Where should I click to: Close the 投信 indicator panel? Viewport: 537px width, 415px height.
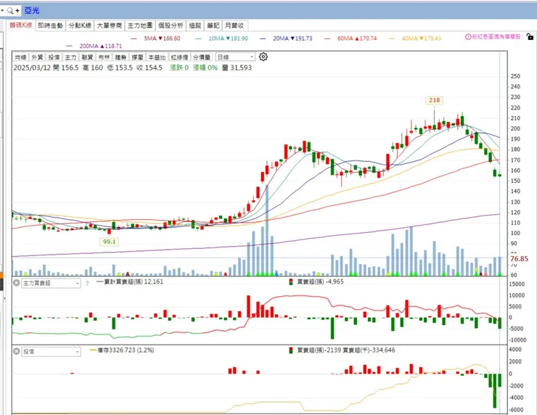point(16,351)
